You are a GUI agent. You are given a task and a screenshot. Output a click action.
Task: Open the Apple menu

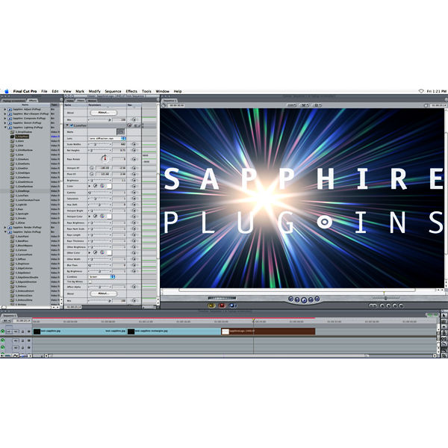click(7, 91)
